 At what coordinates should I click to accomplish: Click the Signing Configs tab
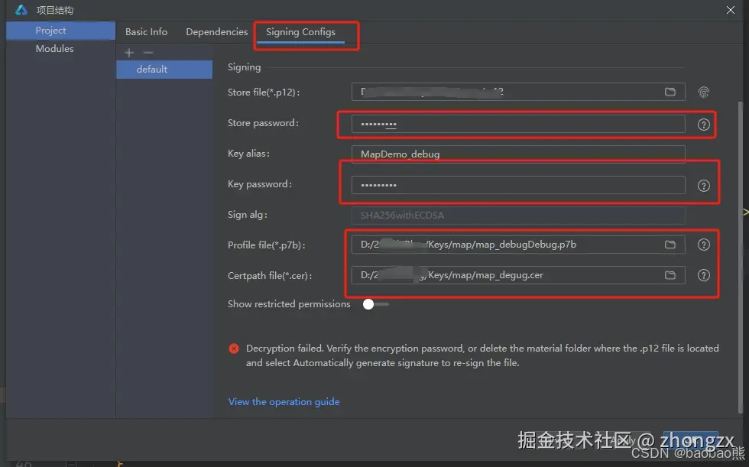coord(301,33)
